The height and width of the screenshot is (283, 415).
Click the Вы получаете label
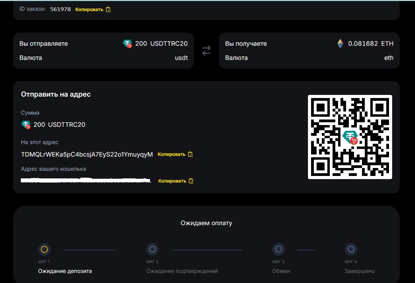(x=246, y=43)
